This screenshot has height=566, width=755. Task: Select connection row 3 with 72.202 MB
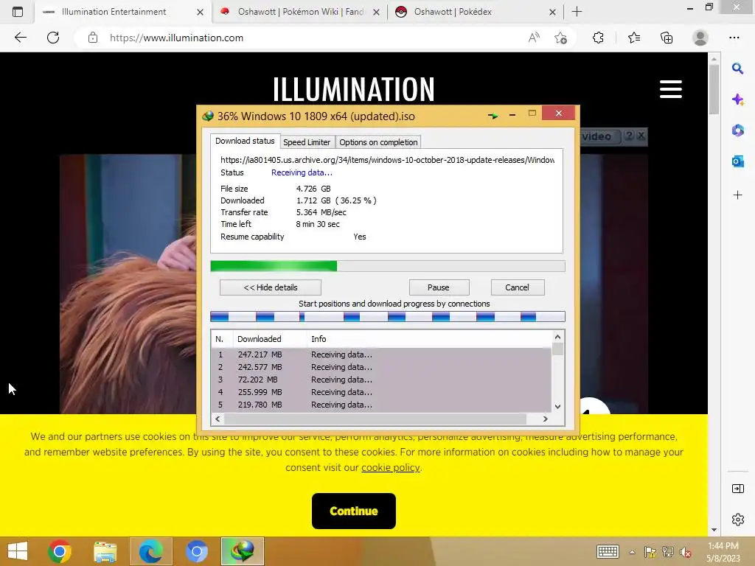pos(381,380)
